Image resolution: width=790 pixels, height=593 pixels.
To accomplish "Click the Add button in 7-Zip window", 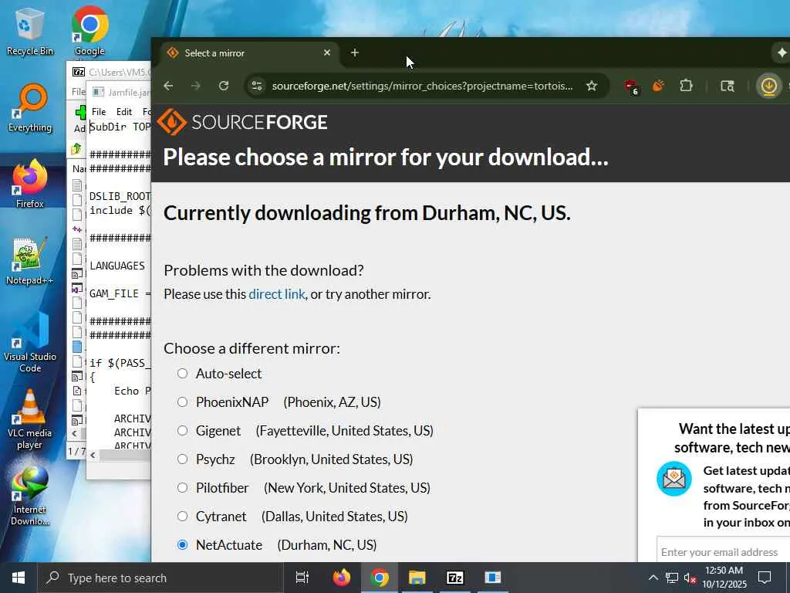I will click(x=79, y=118).
